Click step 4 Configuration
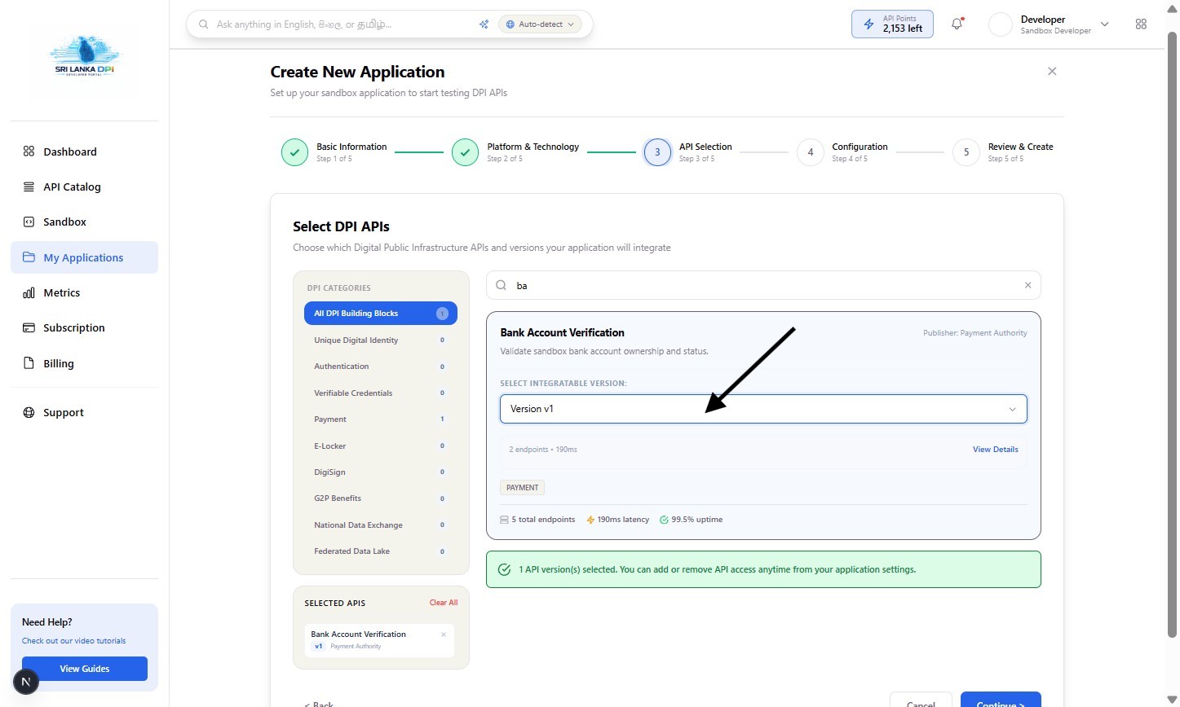The image size is (1180, 707). click(x=842, y=152)
